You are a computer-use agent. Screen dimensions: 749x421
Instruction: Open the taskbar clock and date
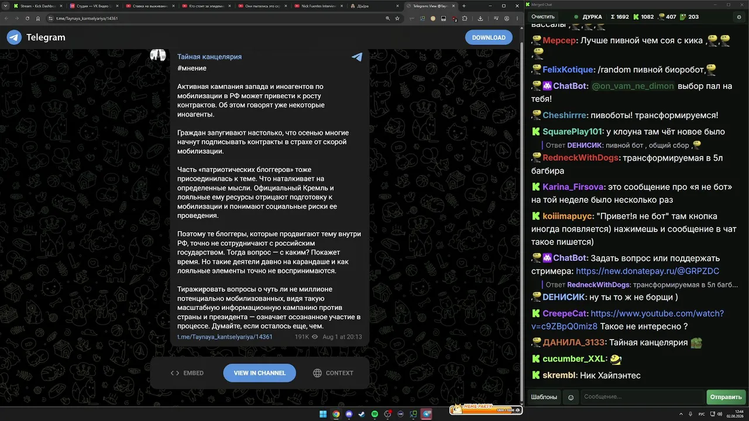coord(734,414)
